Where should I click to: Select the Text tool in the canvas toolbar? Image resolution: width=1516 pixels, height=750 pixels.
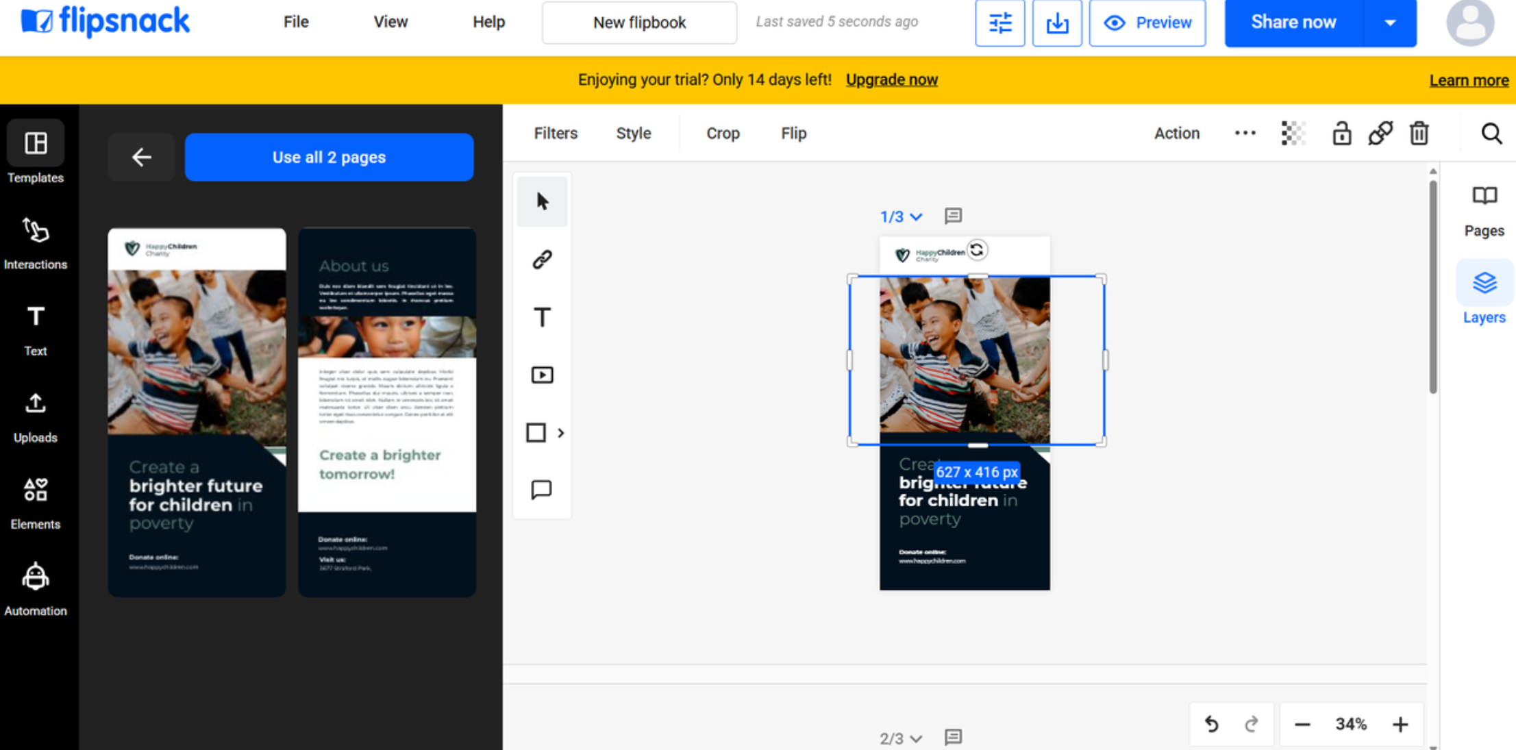point(542,317)
